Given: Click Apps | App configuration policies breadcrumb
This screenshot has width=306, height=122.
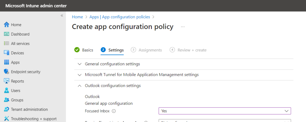Looking at the screenshot, I should (120, 17).
